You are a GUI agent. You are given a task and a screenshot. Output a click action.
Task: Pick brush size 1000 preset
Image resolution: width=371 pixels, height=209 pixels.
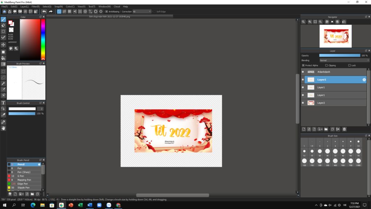358,162
